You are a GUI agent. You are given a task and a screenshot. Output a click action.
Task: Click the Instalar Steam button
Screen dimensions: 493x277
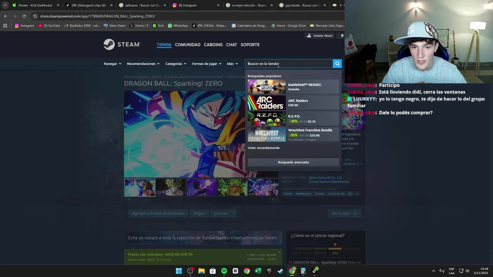point(320,36)
